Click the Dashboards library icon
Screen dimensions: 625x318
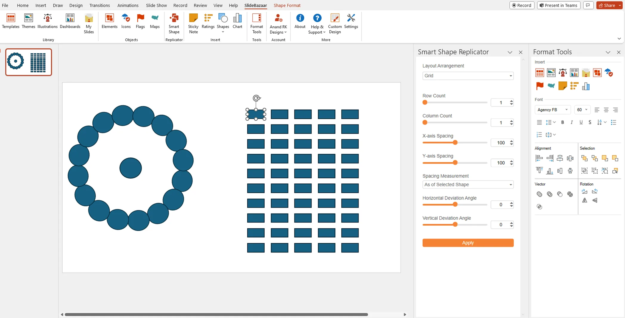[70, 21]
